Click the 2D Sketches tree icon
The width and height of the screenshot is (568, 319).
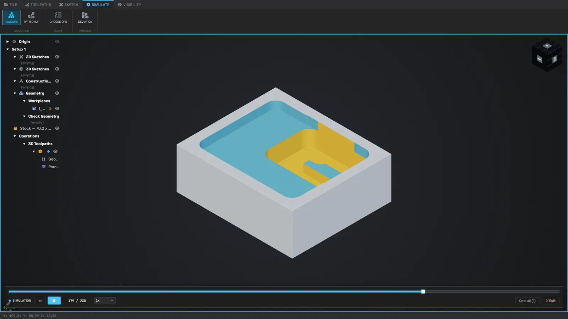21,57
